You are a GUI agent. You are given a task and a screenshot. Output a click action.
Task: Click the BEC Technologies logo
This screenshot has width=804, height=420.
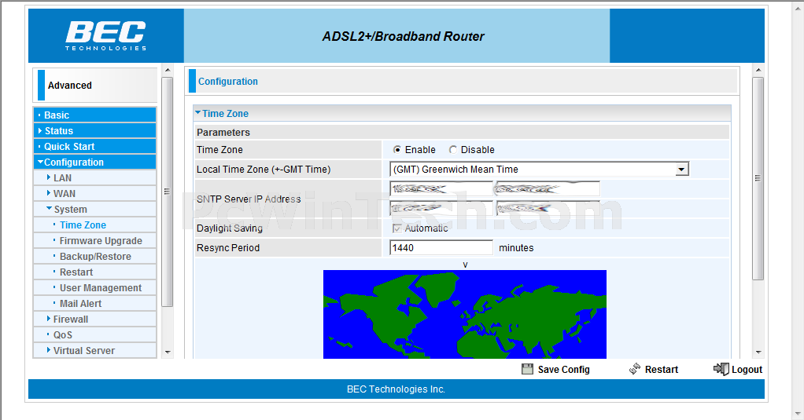pos(105,36)
